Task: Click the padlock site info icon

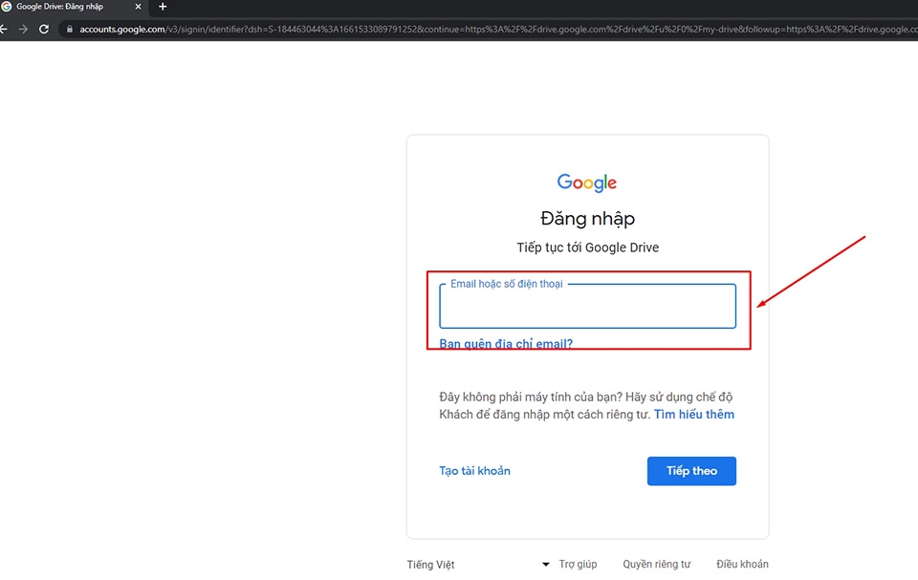Action: pos(70,29)
